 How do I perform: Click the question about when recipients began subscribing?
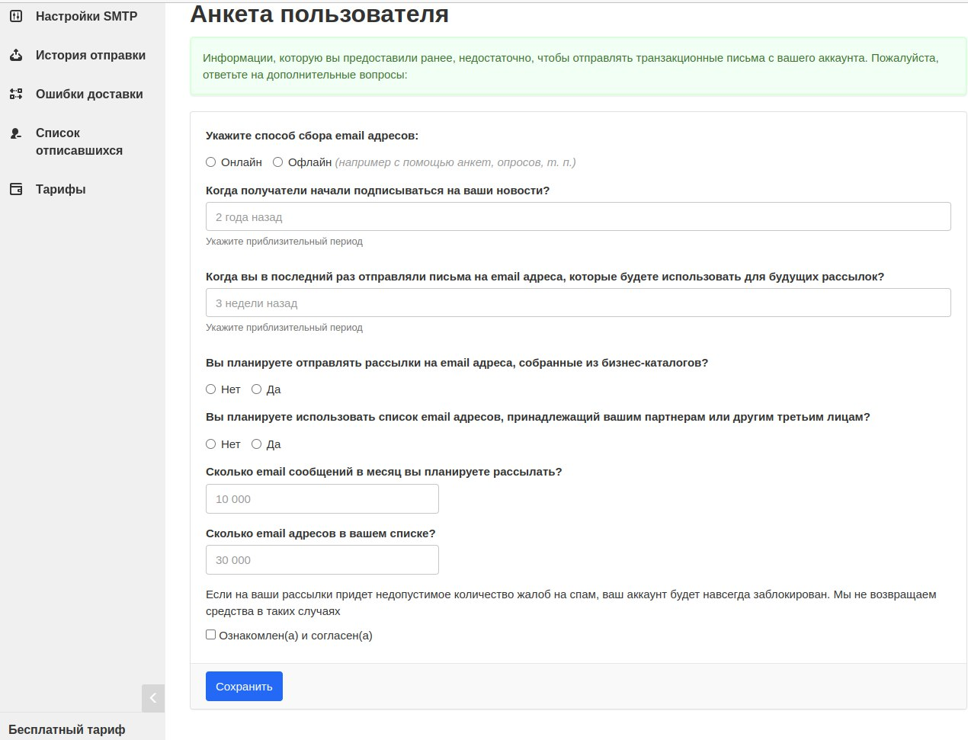click(x=378, y=191)
